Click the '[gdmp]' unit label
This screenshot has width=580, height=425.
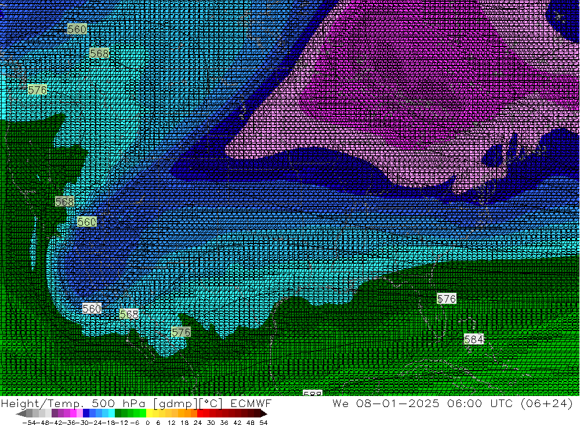pos(176,404)
